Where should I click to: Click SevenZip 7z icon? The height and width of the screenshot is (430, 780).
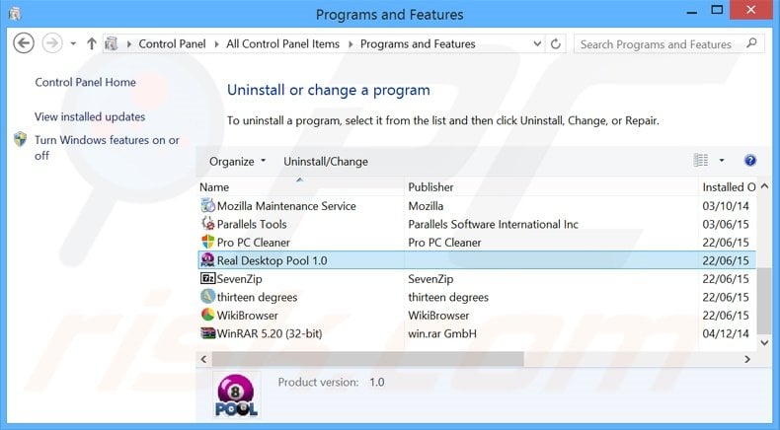[x=208, y=278]
